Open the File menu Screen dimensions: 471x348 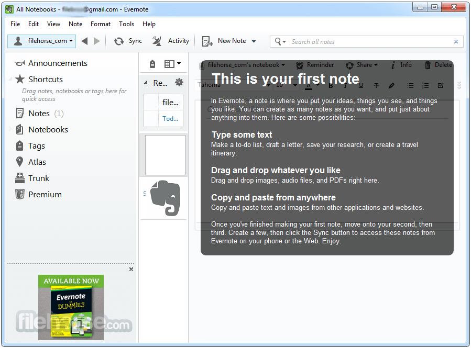15,24
